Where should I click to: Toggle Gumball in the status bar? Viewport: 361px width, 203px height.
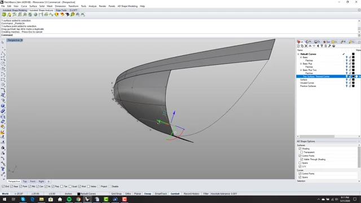(x=175, y=194)
